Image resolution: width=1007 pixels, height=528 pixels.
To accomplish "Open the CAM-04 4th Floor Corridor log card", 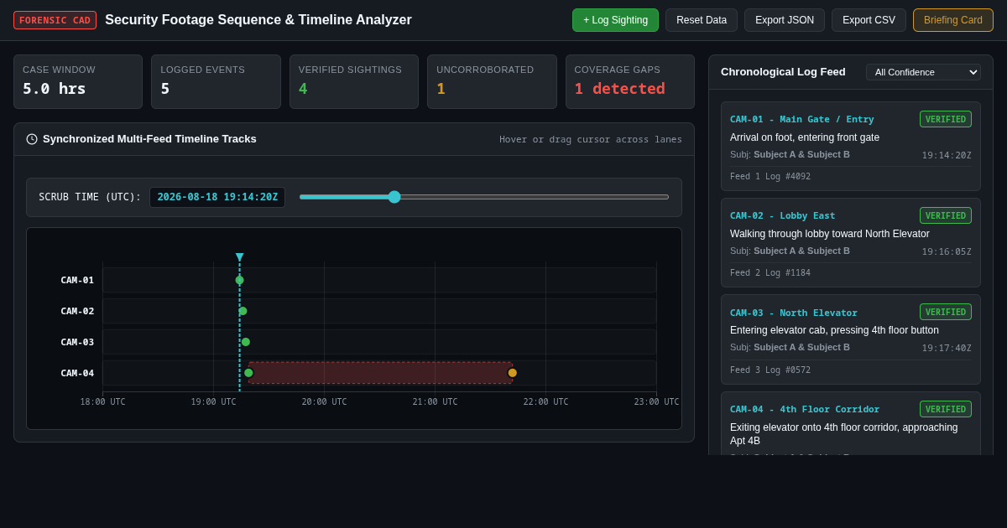I will click(x=851, y=424).
